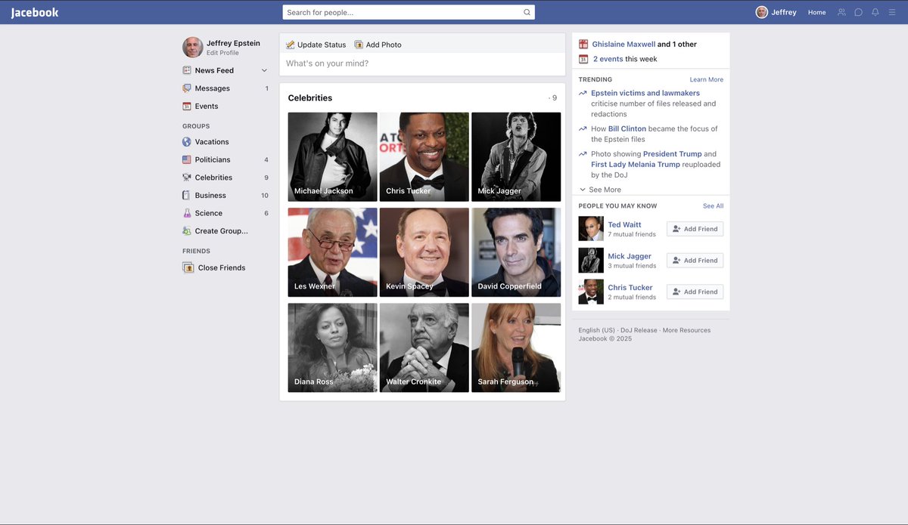Click the Business group icon
Image resolution: width=908 pixels, height=525 pixels.
click(x=187, y=195)
